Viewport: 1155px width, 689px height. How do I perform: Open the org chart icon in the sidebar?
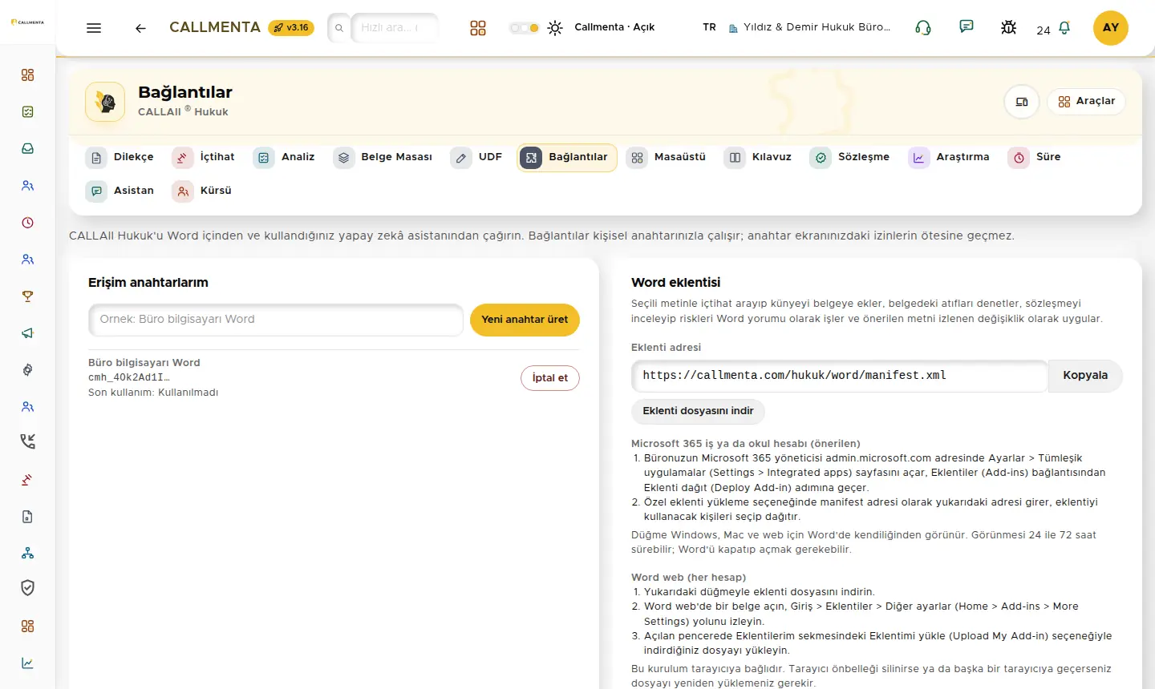28,554
